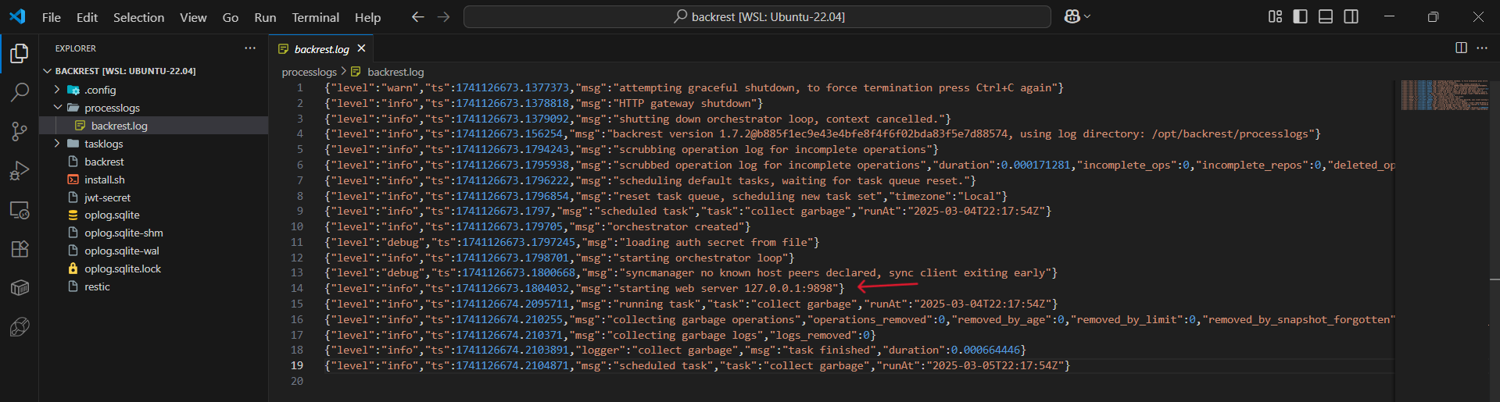Click processlogs in the breadcrumb
Image resolution: width=1500 pixels, height=402 pixels.
point(309,72)
